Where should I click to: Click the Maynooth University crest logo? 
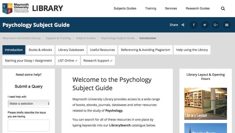pyautogui.click(x=7, y=9)
